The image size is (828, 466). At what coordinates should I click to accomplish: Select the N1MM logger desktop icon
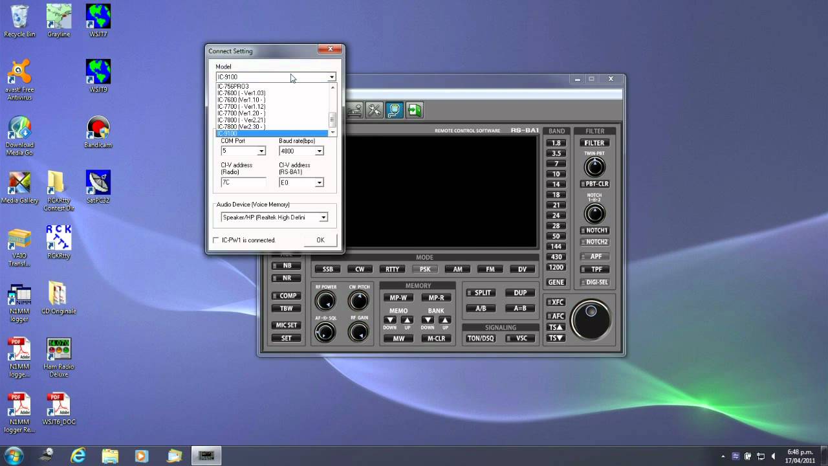tap(19, 302)
